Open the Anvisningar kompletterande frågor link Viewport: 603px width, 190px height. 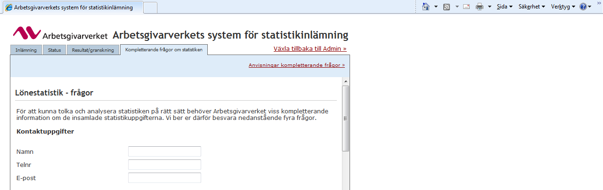(x=297, y=65)
